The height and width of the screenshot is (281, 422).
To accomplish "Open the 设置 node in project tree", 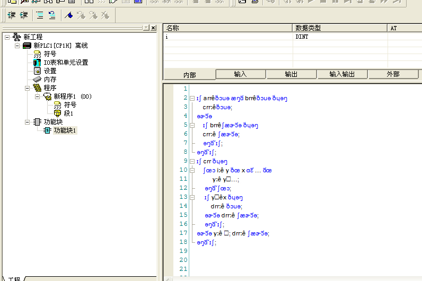I will [50, 71].
